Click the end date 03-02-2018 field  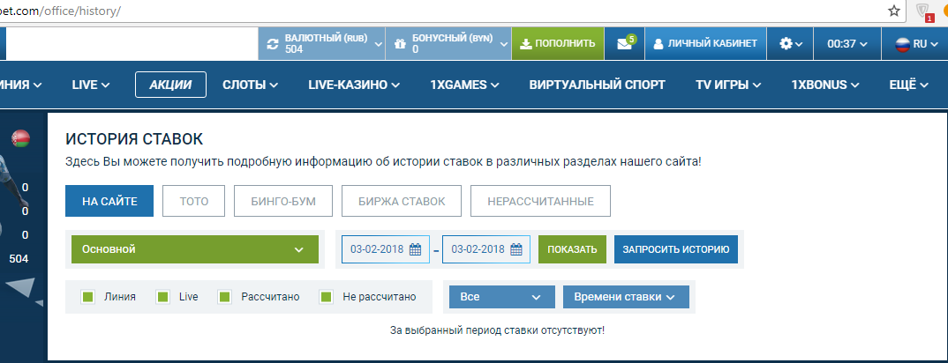click(x=486, y=249)
